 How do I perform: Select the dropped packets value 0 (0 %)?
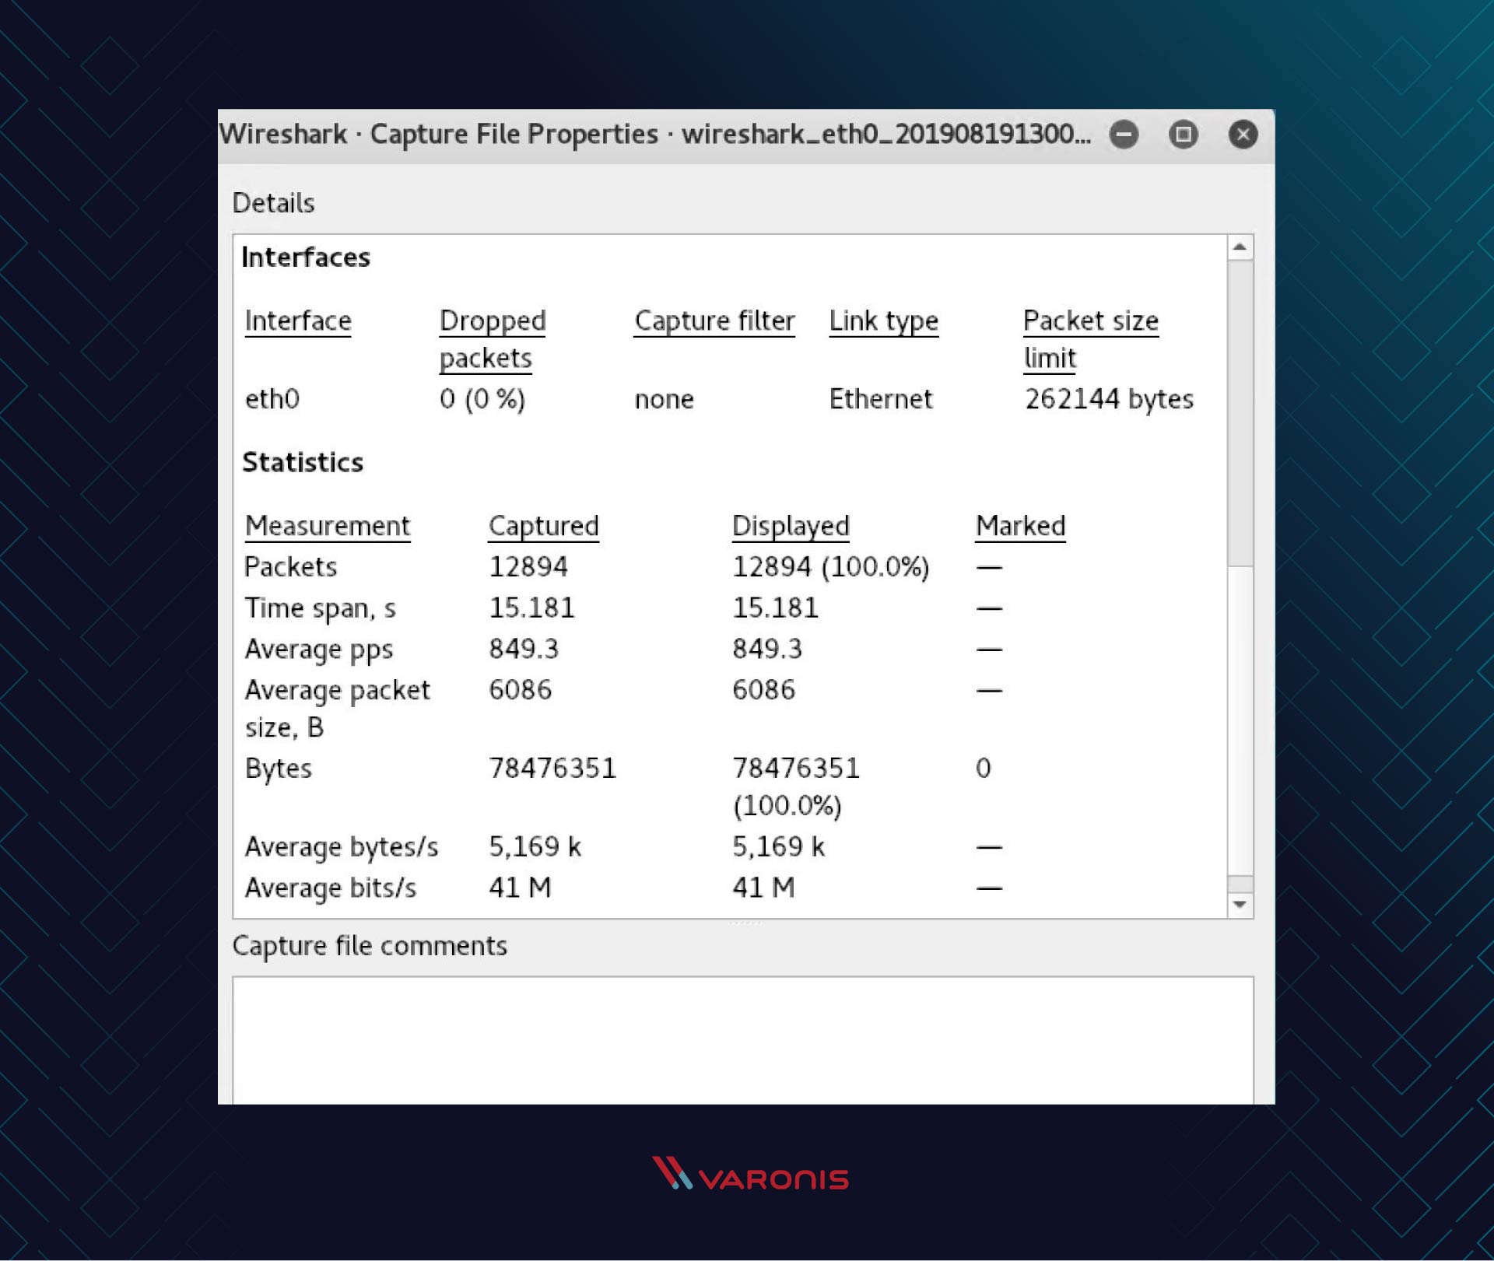coord(482,399)
